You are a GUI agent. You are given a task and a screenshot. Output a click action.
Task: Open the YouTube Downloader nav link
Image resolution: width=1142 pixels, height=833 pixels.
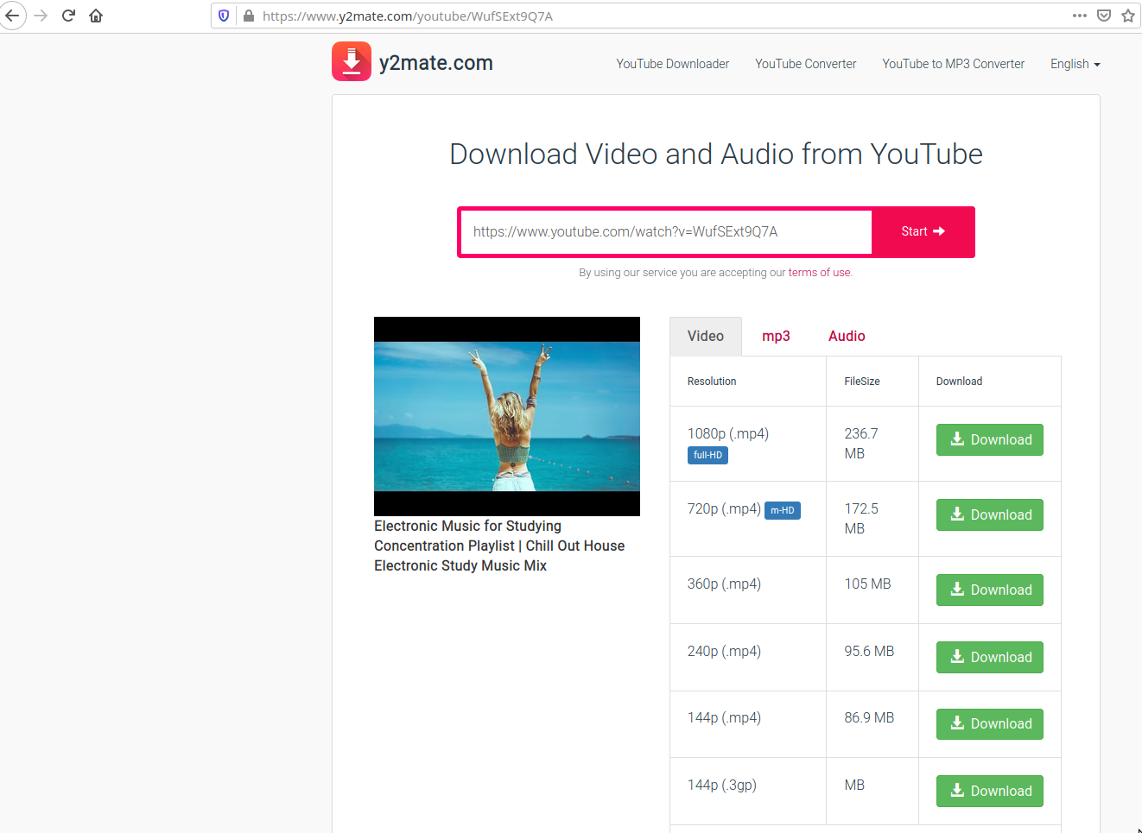(x=673, y=64)
